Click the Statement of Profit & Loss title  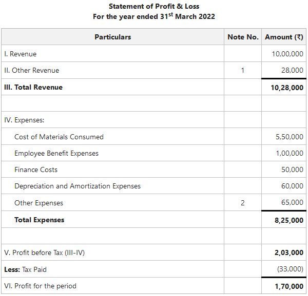coord(154,6)
